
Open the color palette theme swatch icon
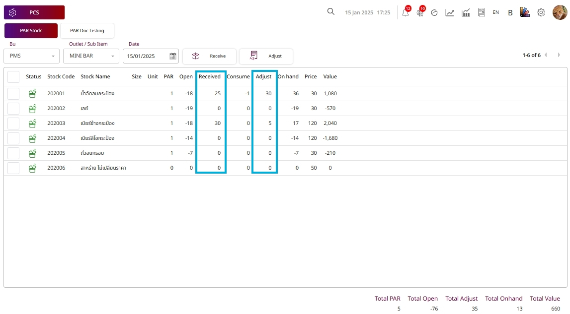tap(525, 12)
